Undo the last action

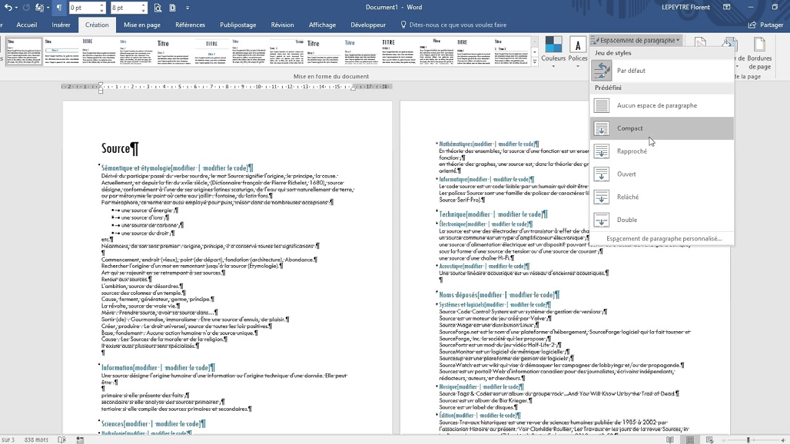7,7
